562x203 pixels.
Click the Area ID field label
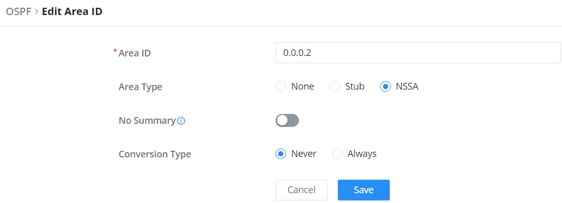point(135,53)
